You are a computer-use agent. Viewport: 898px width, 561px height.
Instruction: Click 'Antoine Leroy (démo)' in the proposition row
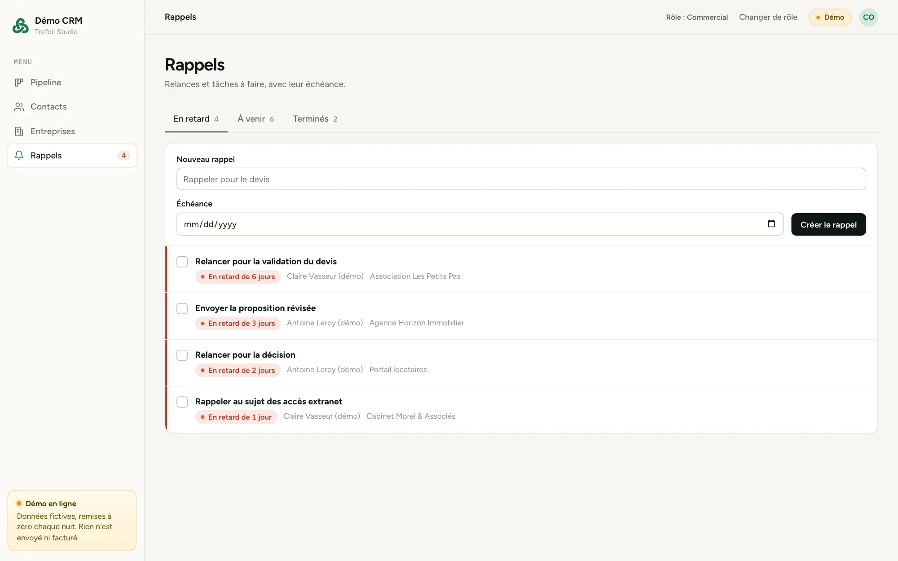click(x=325, y=323)
